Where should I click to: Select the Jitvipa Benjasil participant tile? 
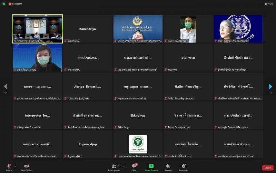pos(88,86)
